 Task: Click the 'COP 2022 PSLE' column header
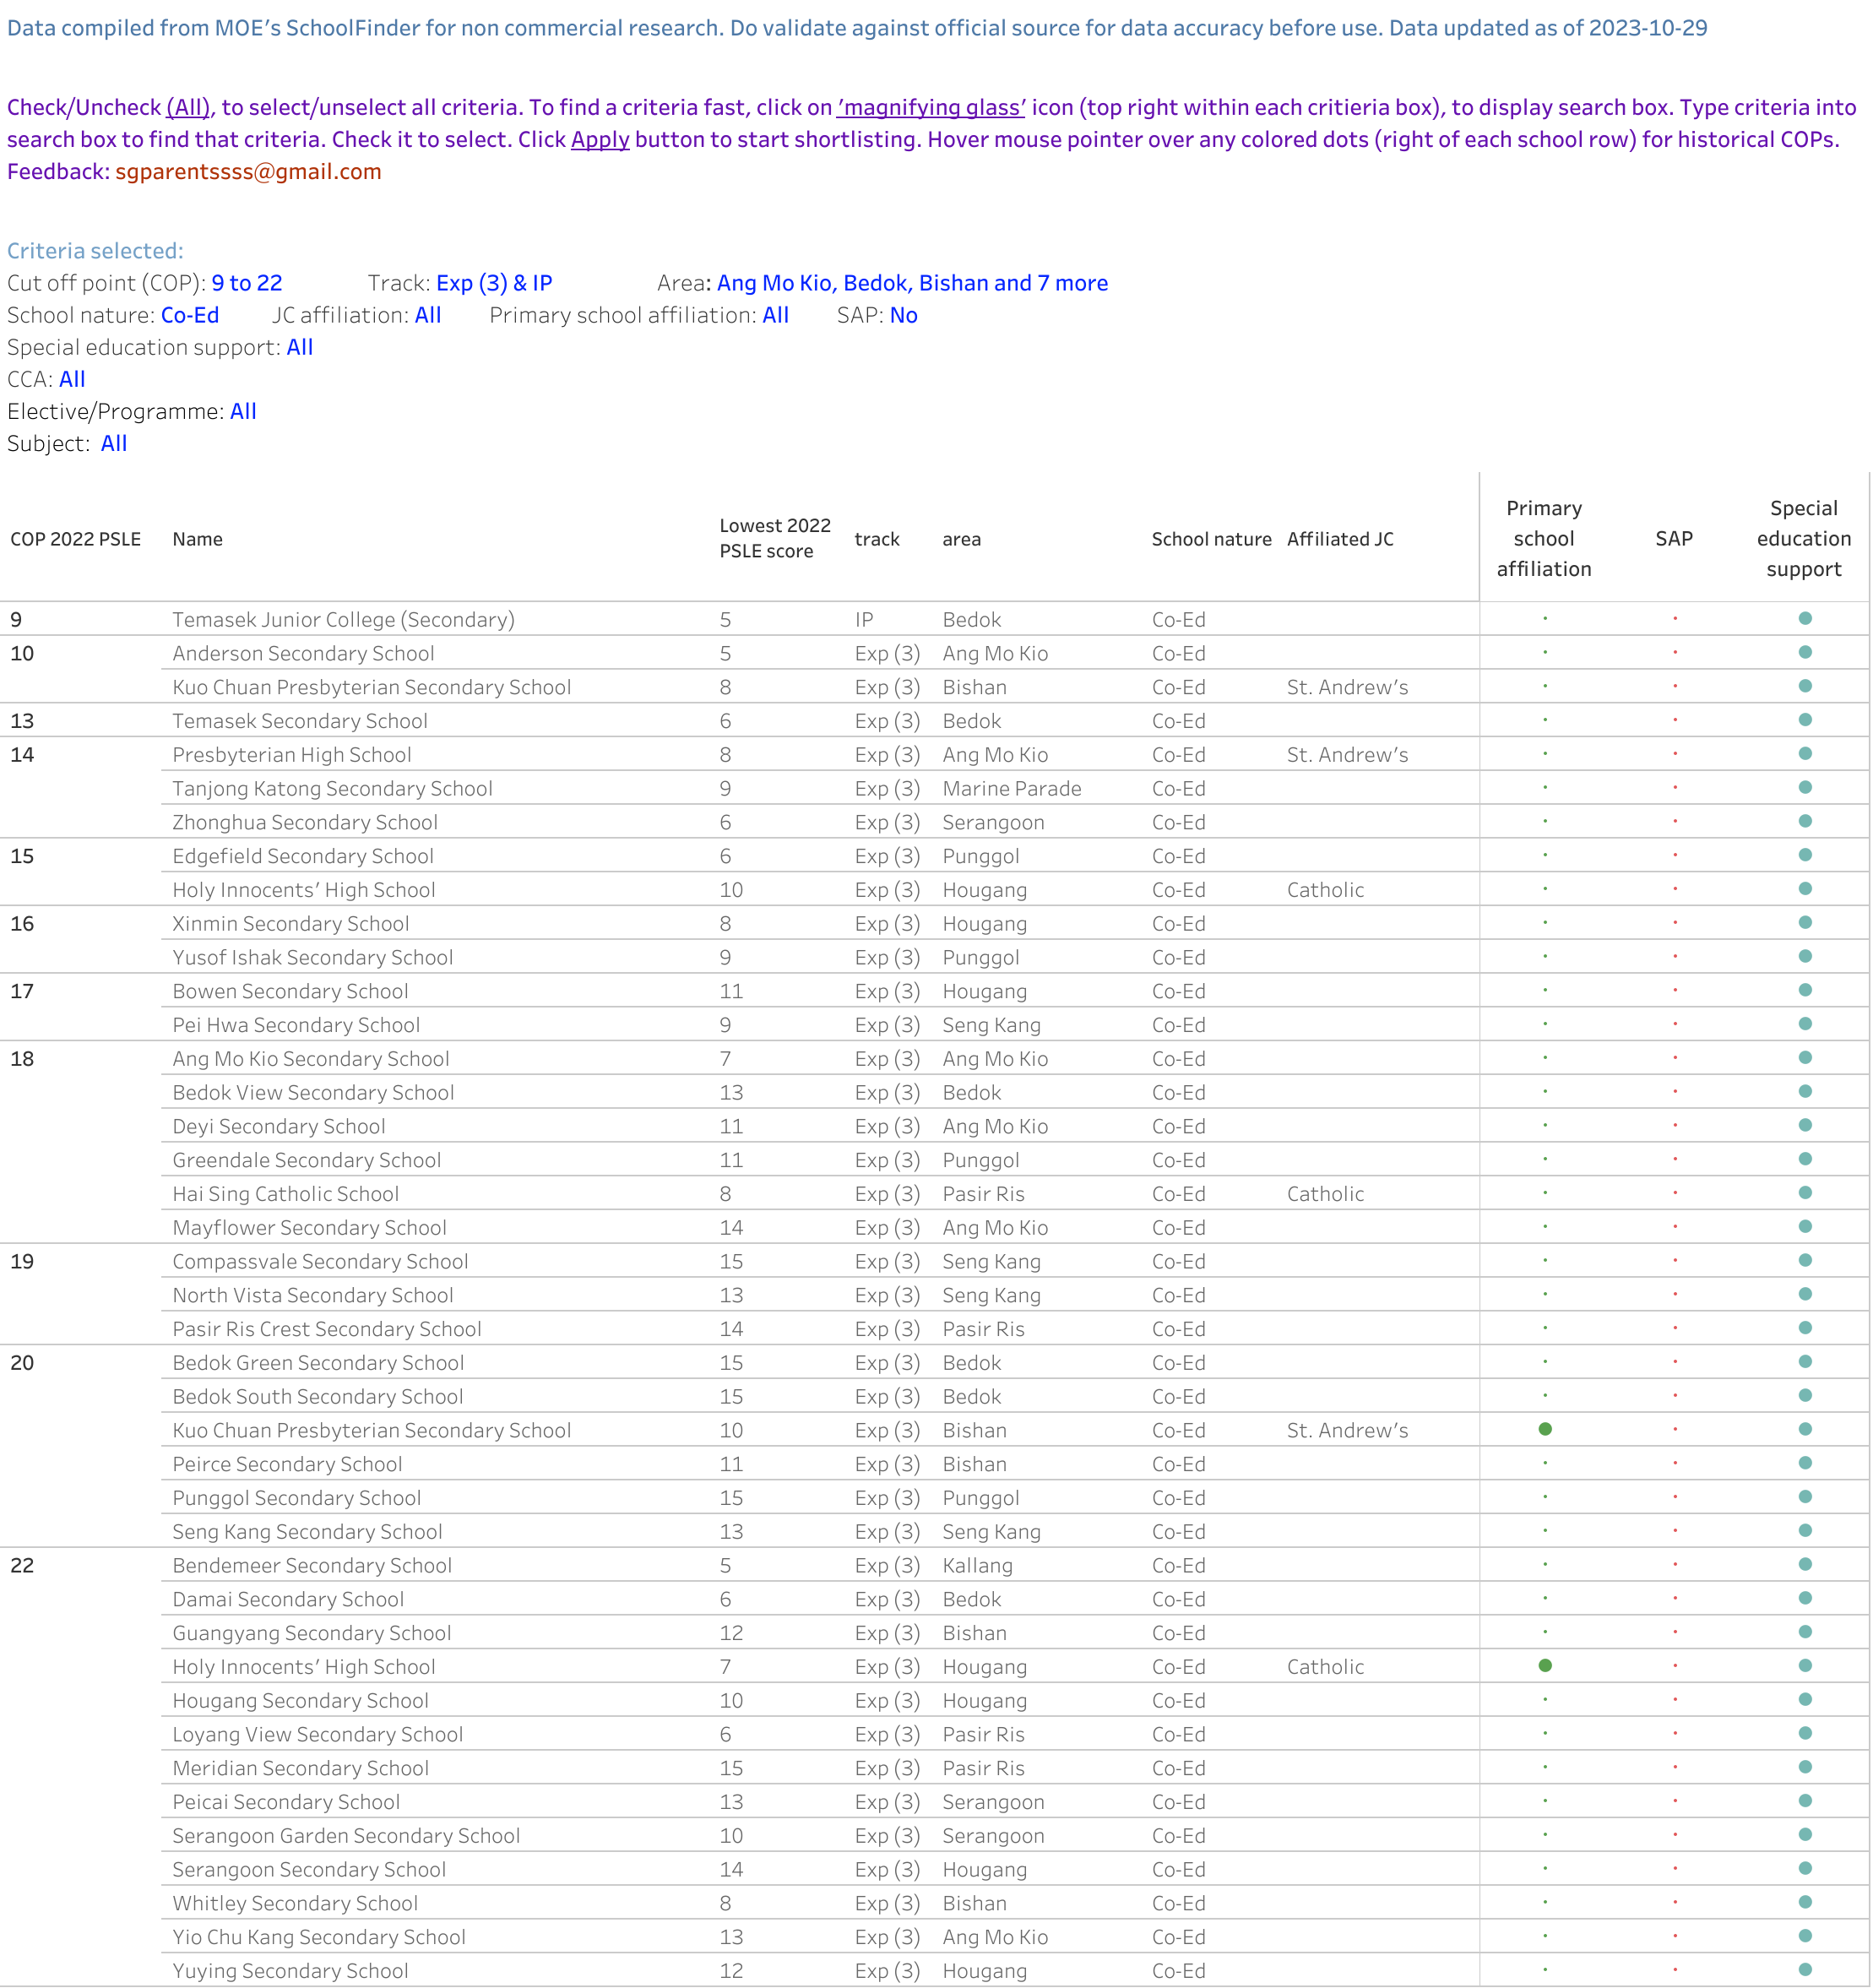tap(75, 539)
